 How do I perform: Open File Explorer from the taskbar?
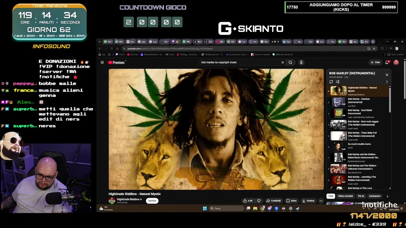(x=255, y=208)
